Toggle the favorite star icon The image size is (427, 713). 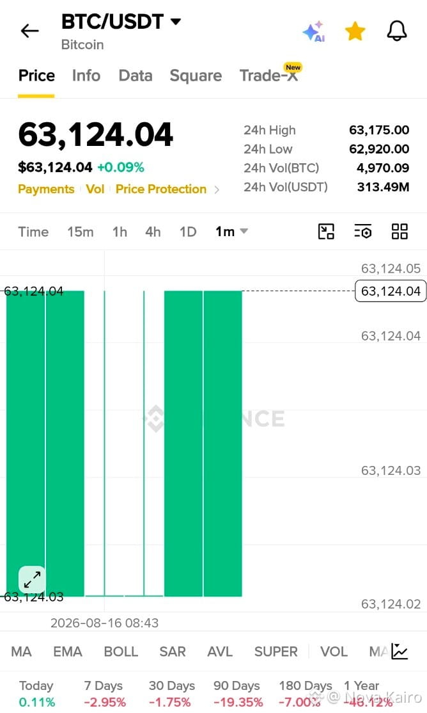click(355, 31)
